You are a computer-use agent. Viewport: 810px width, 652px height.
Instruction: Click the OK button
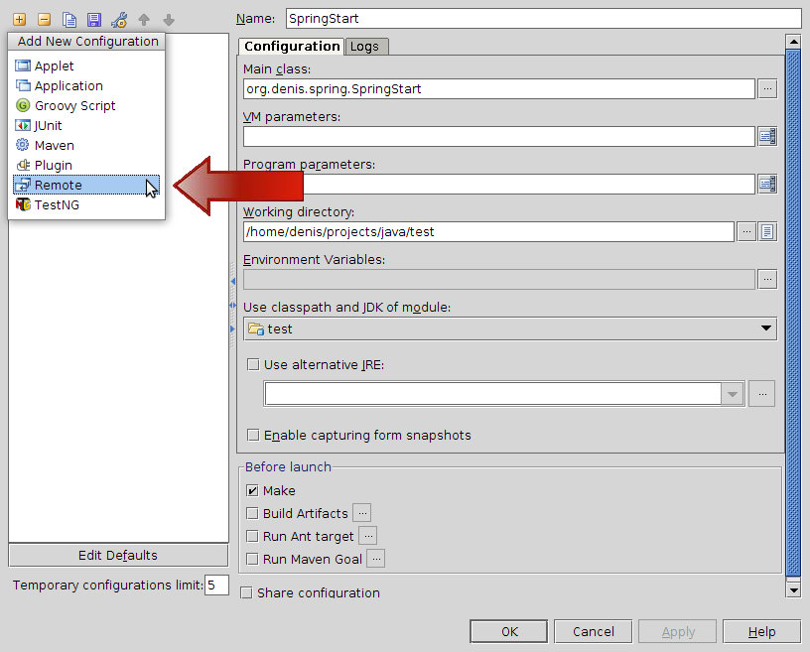coord(509,631)
